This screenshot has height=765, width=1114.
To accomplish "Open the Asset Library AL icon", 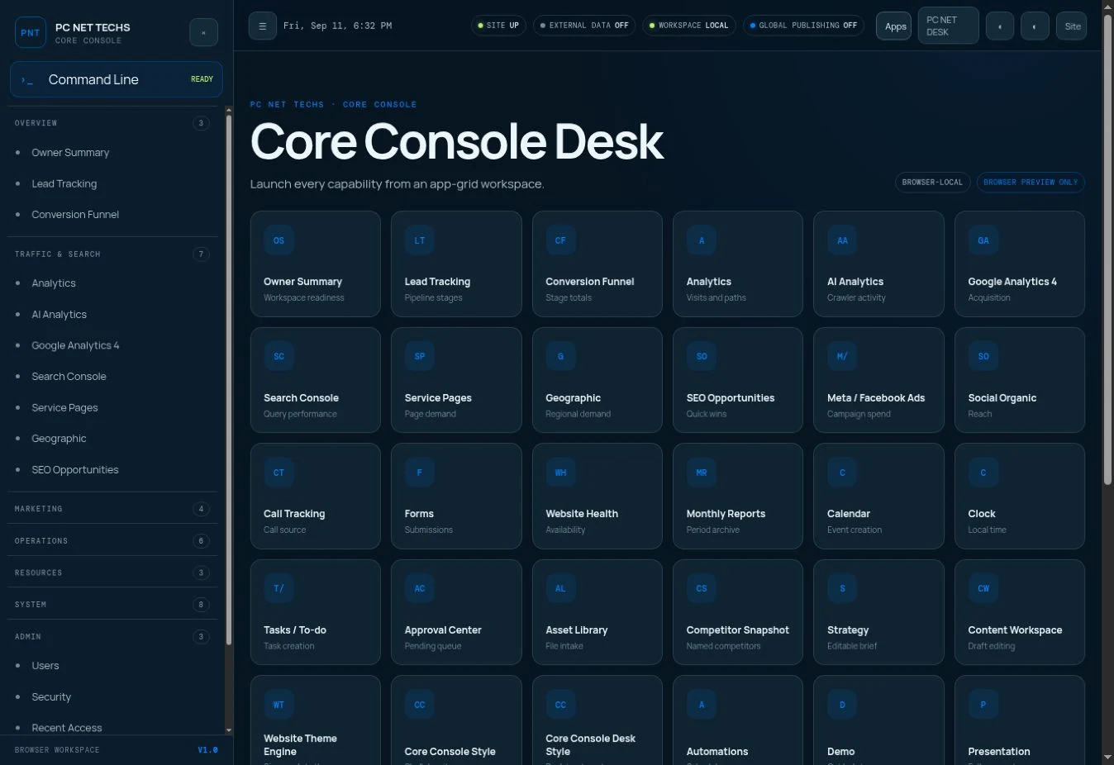I will 560,589.
